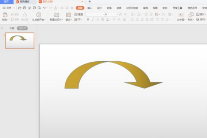
Task: Toggle italic formatting
Action: 93,20
